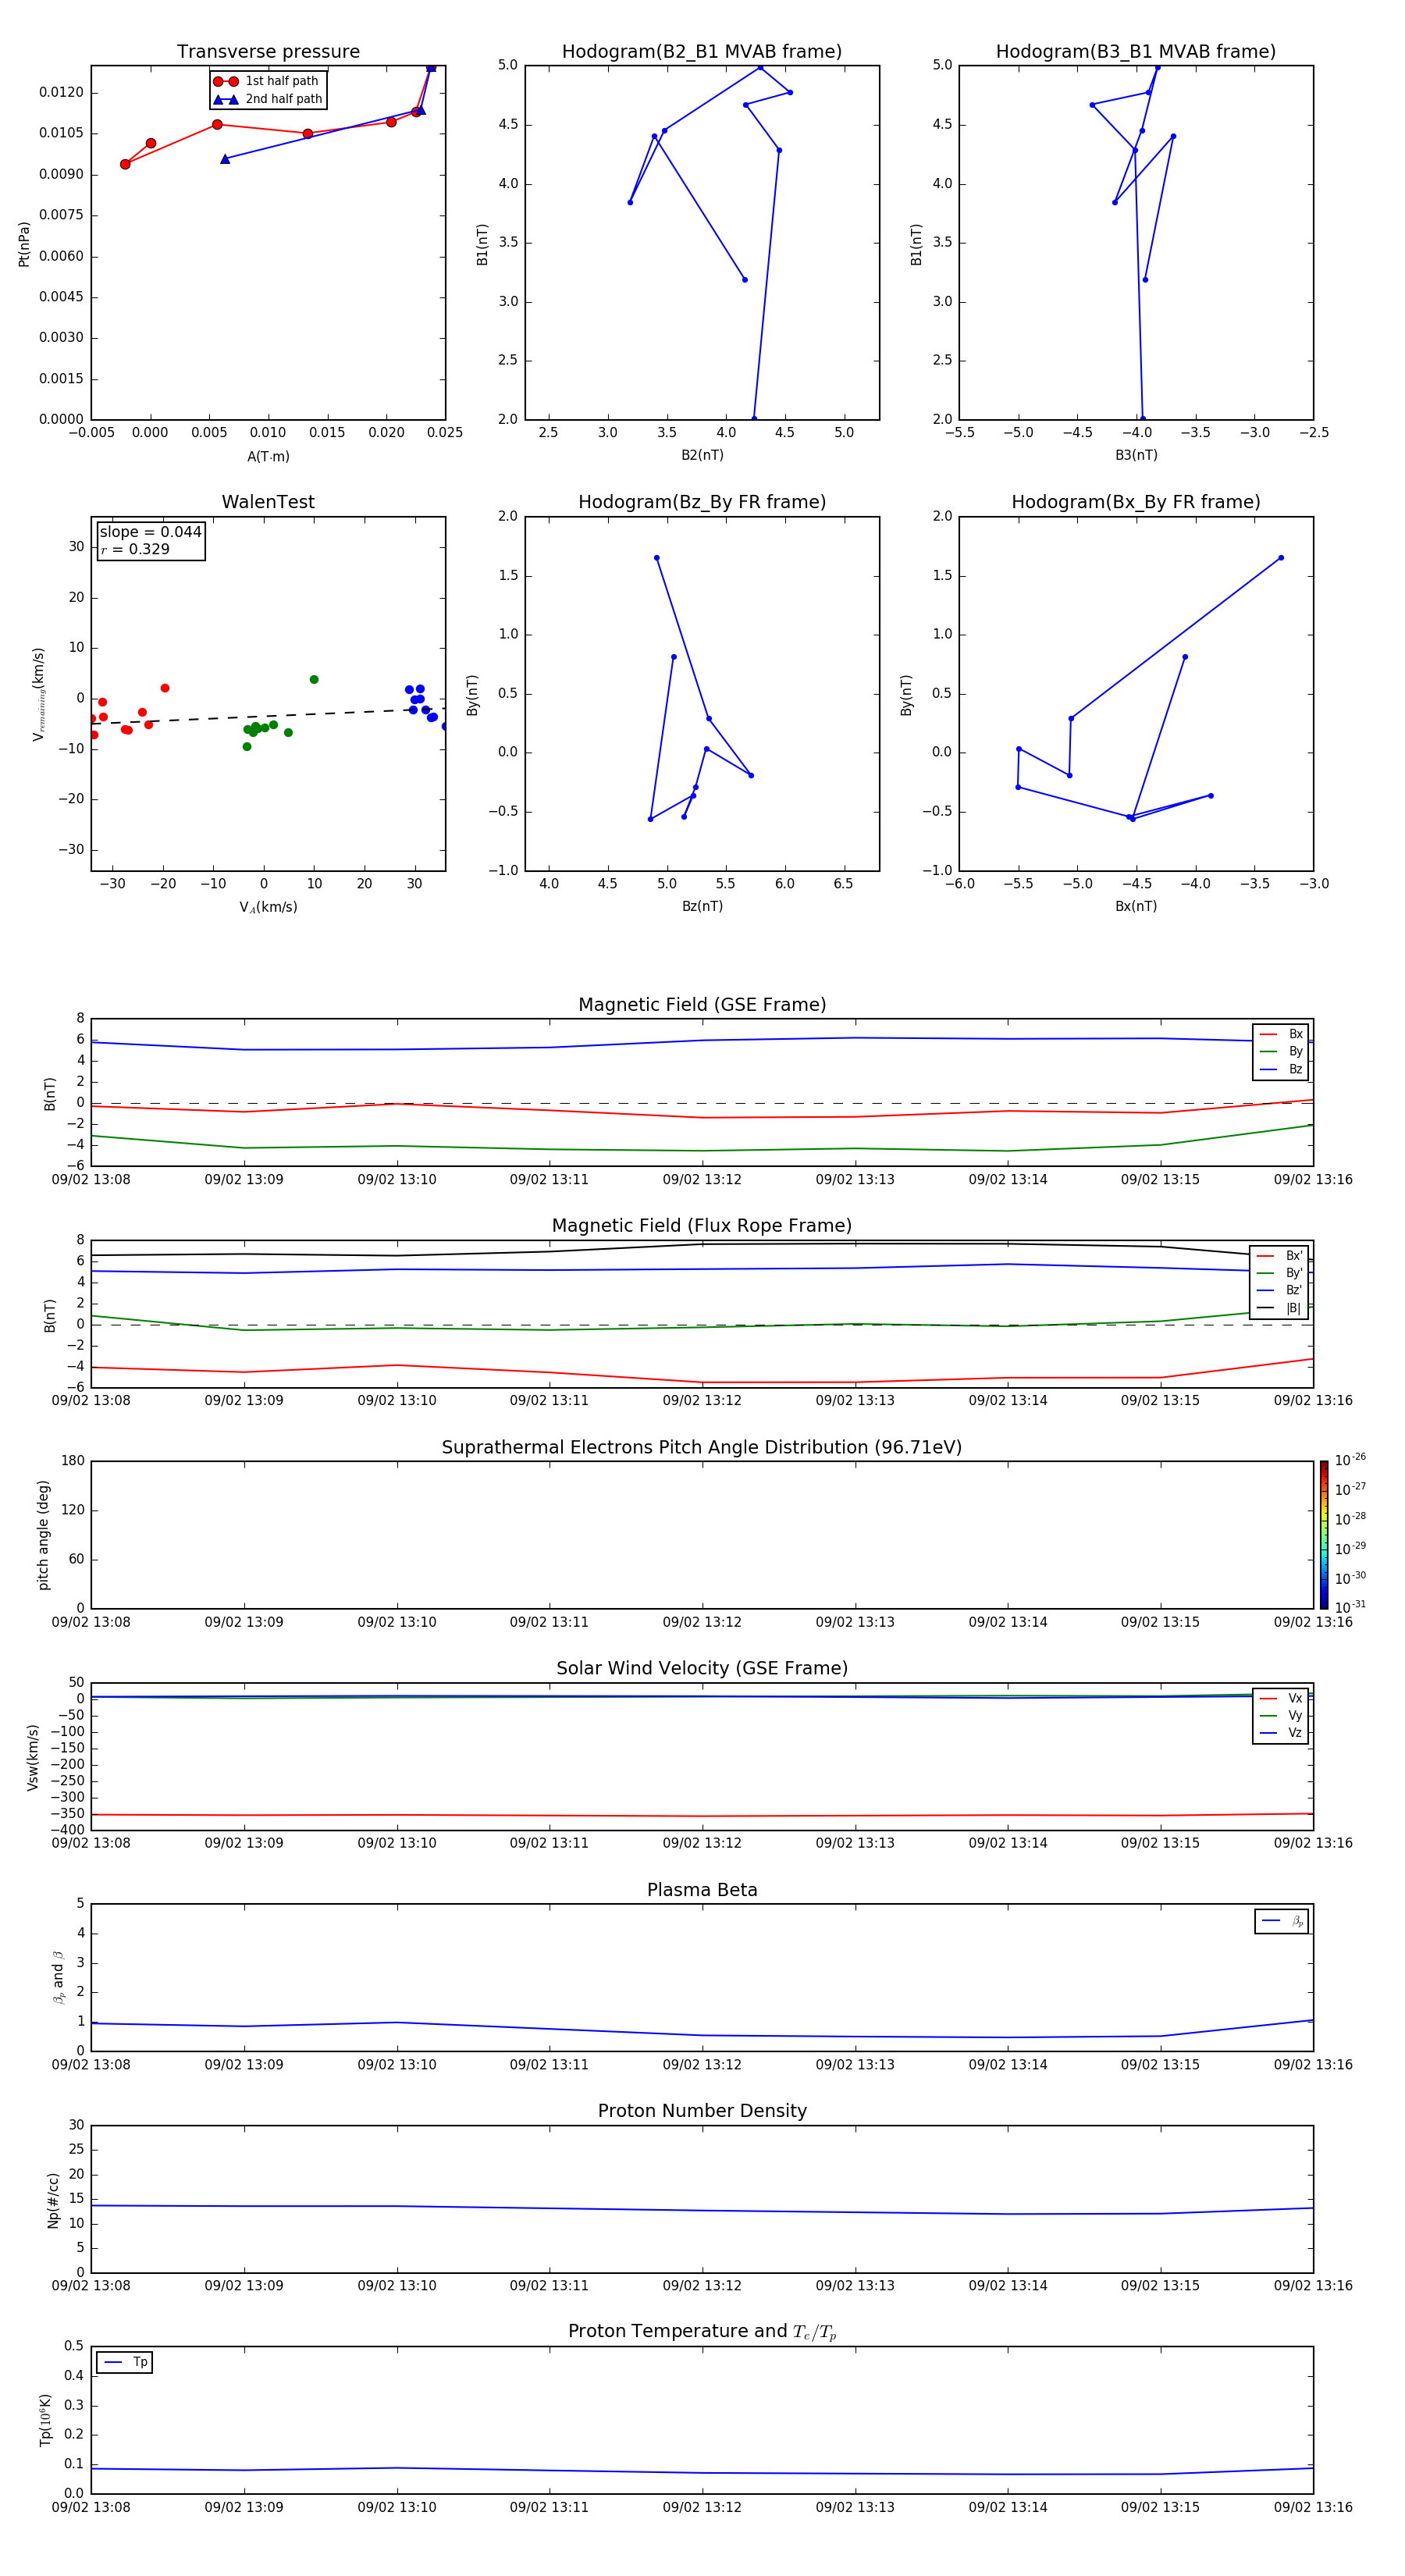This screenshot has height=2576, width=1405.
Task: Click the "r = 0.329" annotation
Action: tap(135, 549)
